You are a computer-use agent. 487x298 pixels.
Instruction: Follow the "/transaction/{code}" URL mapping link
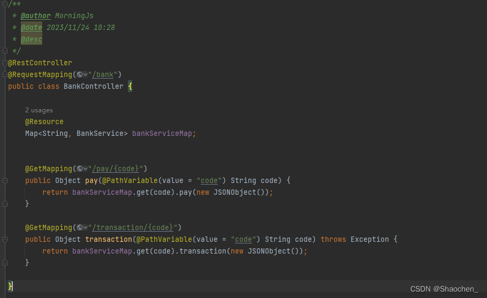coord(133,227)
